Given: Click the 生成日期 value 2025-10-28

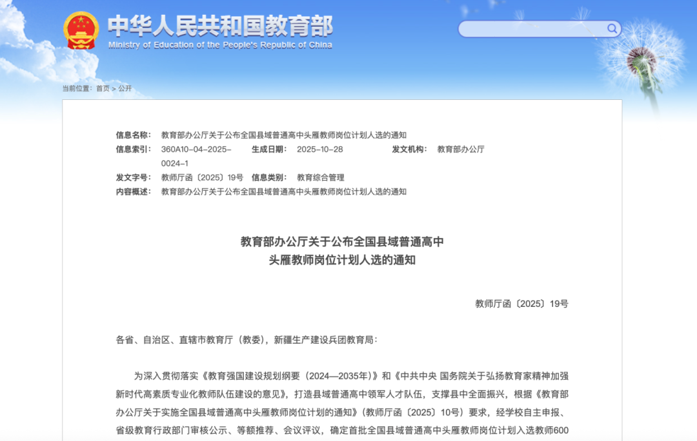Looking at the screenshot, I should 319,149.
